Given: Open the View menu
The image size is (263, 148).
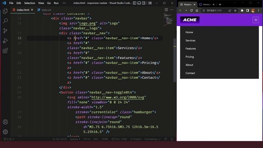Looking at the screenshot, I should pos(41,3).
